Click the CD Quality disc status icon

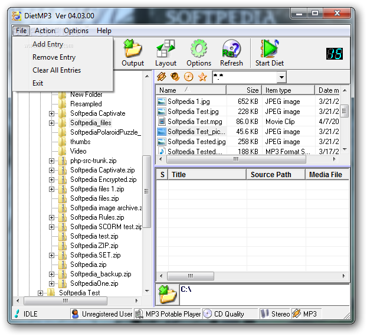click(x=207, y=314)
